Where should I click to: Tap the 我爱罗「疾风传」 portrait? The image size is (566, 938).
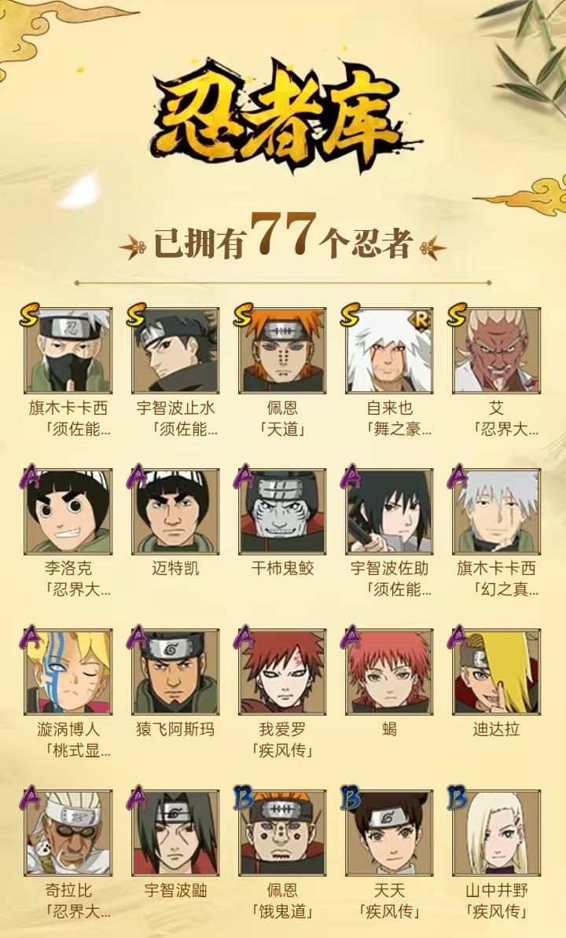[282, 672]
